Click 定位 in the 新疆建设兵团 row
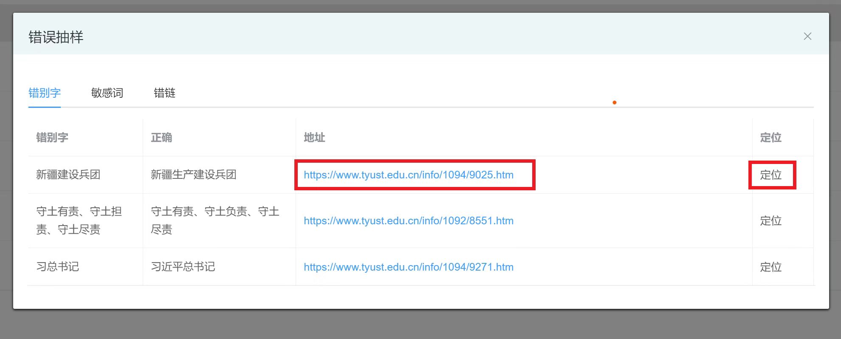Viewport: 841px width, 339px height. point(770,175)
